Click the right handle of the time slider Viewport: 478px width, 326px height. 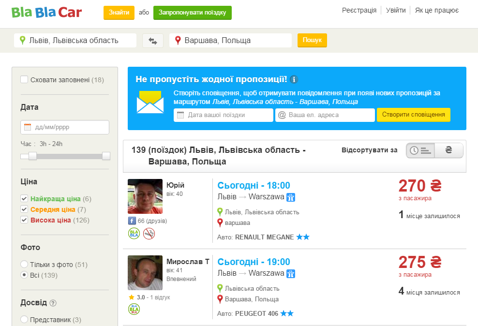click(106, 156)
